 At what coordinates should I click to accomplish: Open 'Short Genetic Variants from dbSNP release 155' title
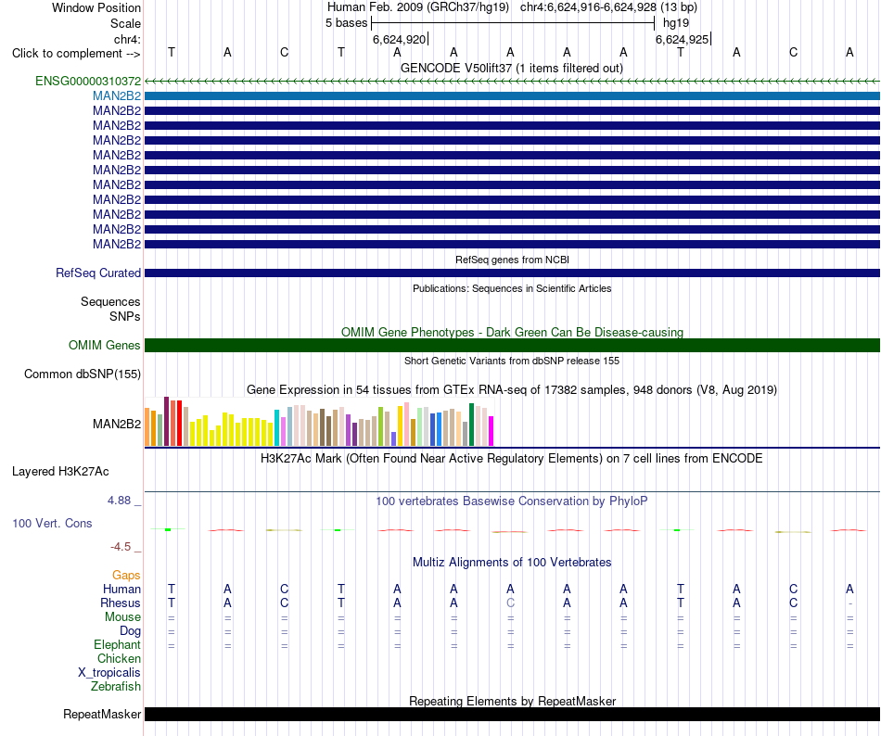(512, 361)
